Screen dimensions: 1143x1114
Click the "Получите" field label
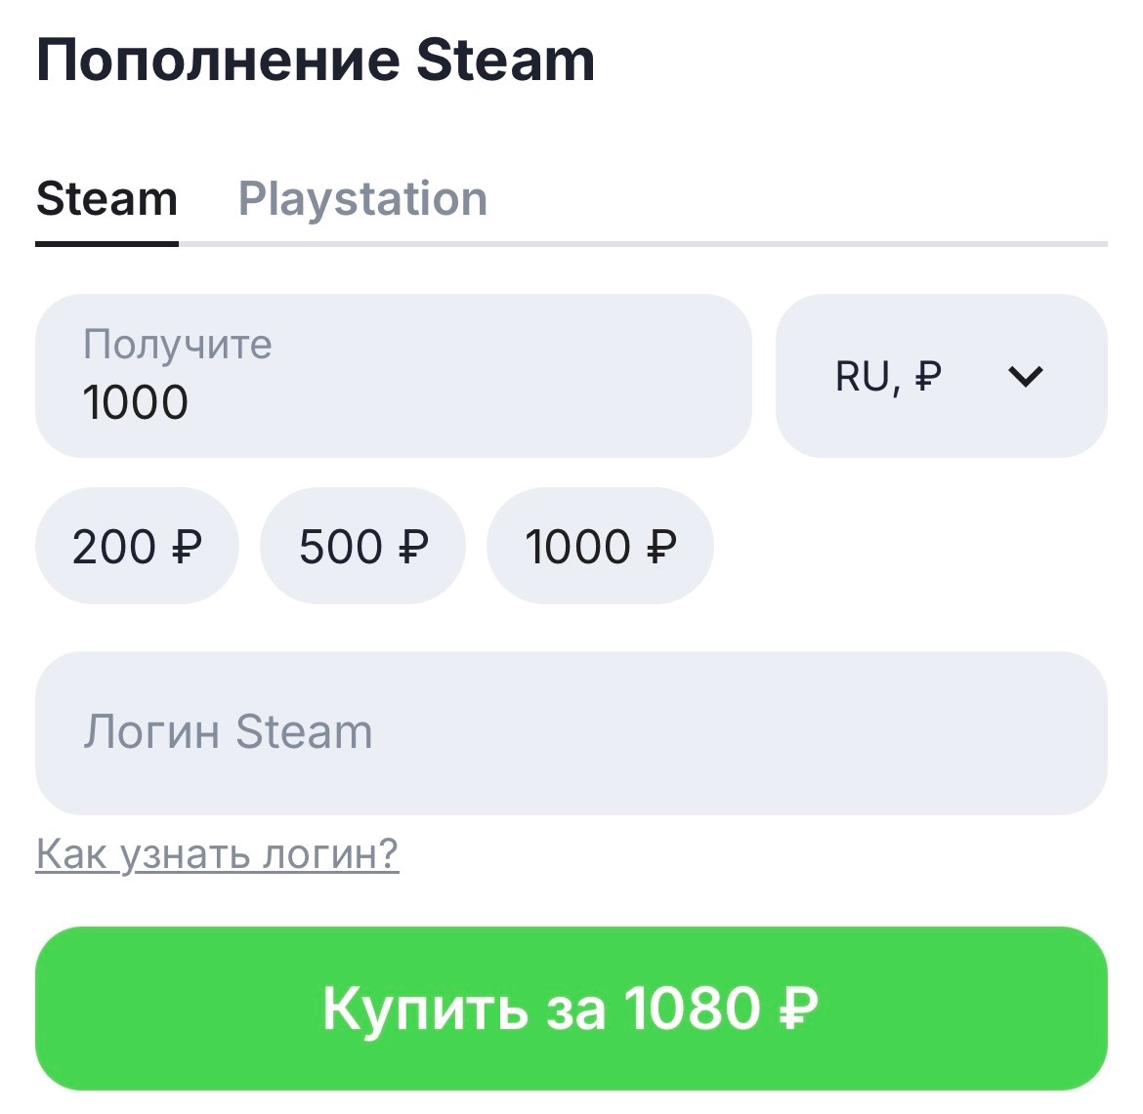[178, 345]
